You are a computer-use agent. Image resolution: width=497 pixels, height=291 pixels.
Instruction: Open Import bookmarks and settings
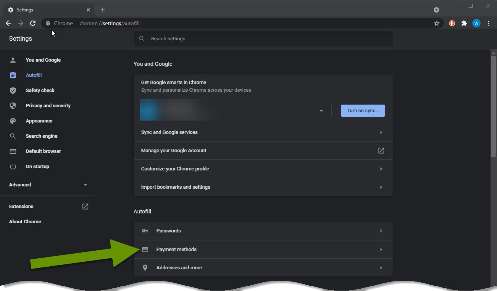coord(263,187)
